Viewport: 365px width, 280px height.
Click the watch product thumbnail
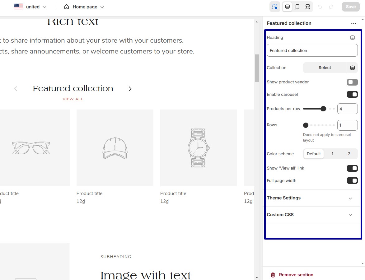click(199, 148)
